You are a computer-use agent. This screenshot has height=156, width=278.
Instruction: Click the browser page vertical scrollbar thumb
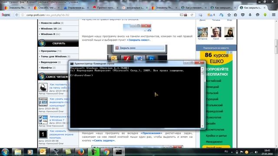pos(276,46)
